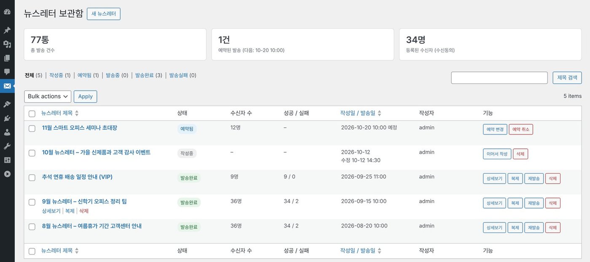Click the Apply bulk action button
The height and width of the screenshot is (262, 590).
86,96
